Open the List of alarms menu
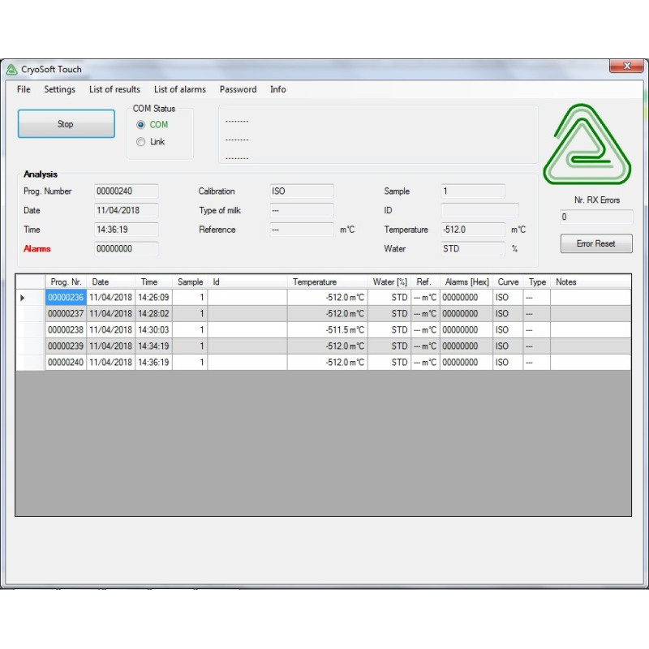Image resolution: width=649 pixels, height=649 pixels. [x=179, y=89]
